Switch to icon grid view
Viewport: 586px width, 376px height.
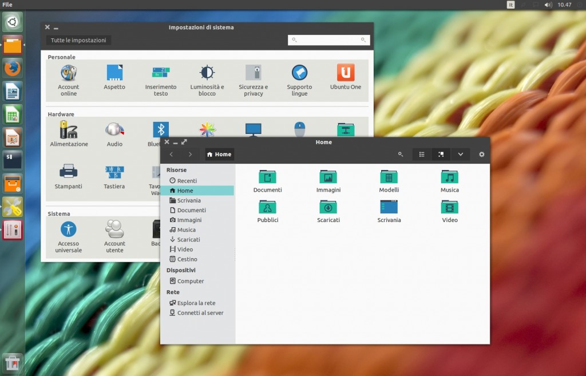tap(441, 155)
